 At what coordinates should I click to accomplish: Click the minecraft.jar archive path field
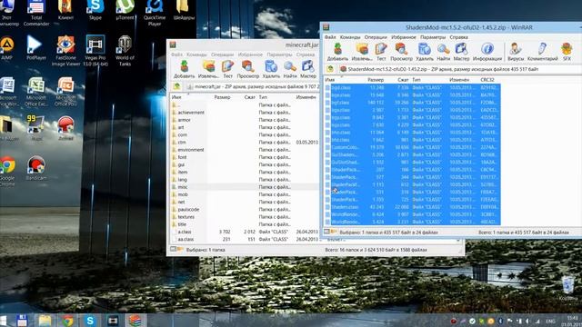[253, 86]
